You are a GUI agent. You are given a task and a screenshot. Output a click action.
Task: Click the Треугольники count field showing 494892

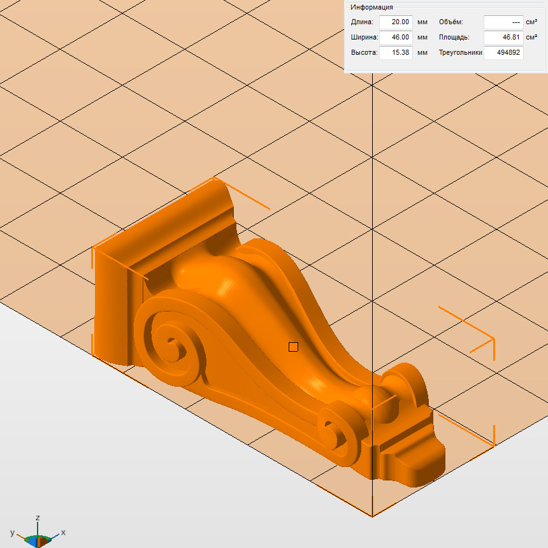pyautogui.click(x=503, y=52)
